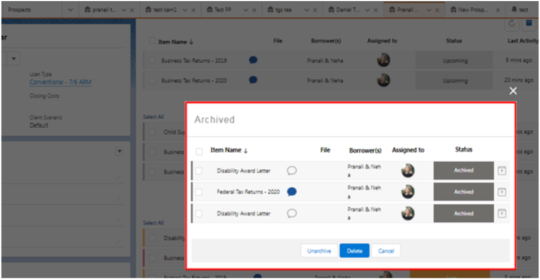Open comments for Business Tax Returns - 2020

pos(253,80)
